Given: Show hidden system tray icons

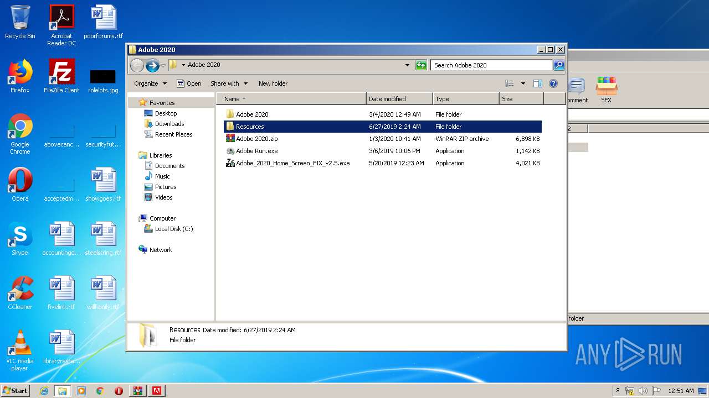Looking at the screenshot, I should (x=618, y=391).
